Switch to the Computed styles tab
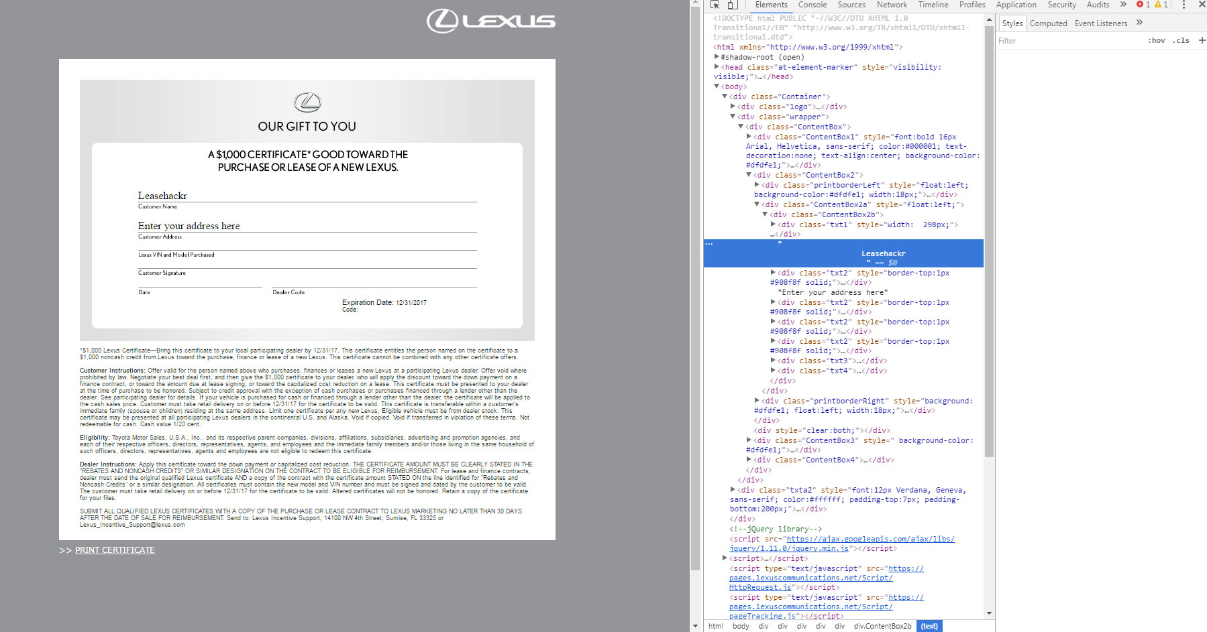Screen dimensions: 1207x632 pyautogui.click(x=1048, y=23)
